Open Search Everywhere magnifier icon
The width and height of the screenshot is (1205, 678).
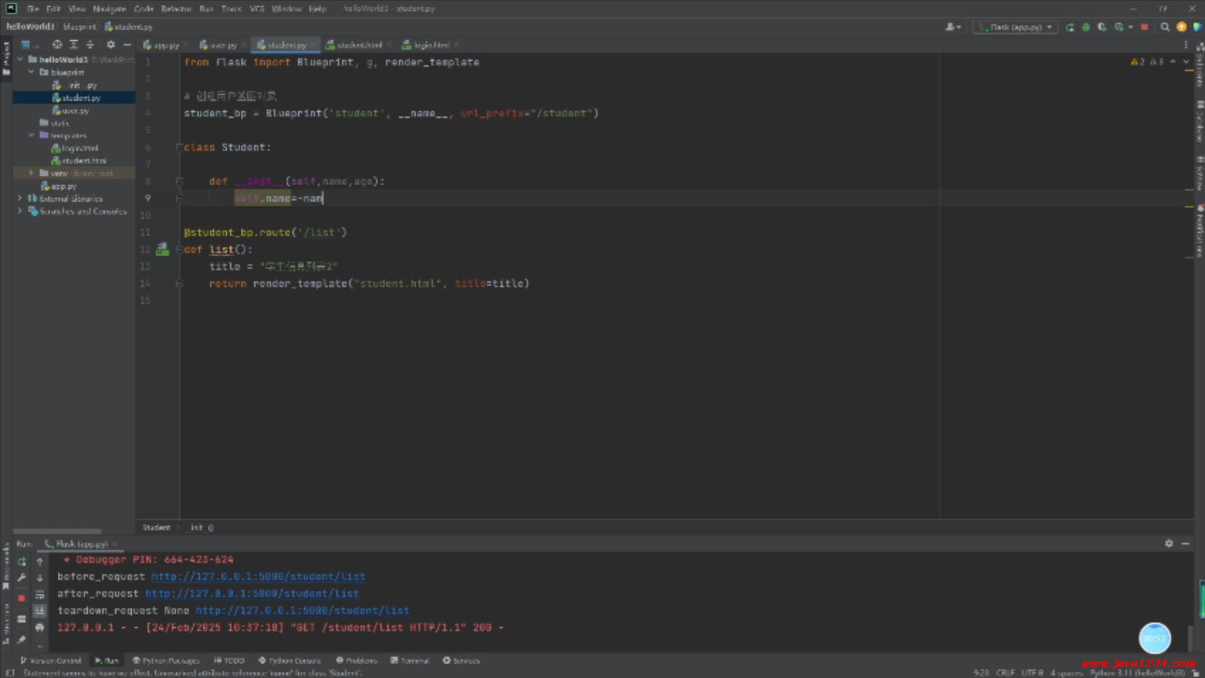pyautogui.click(x=1165, y=27)
